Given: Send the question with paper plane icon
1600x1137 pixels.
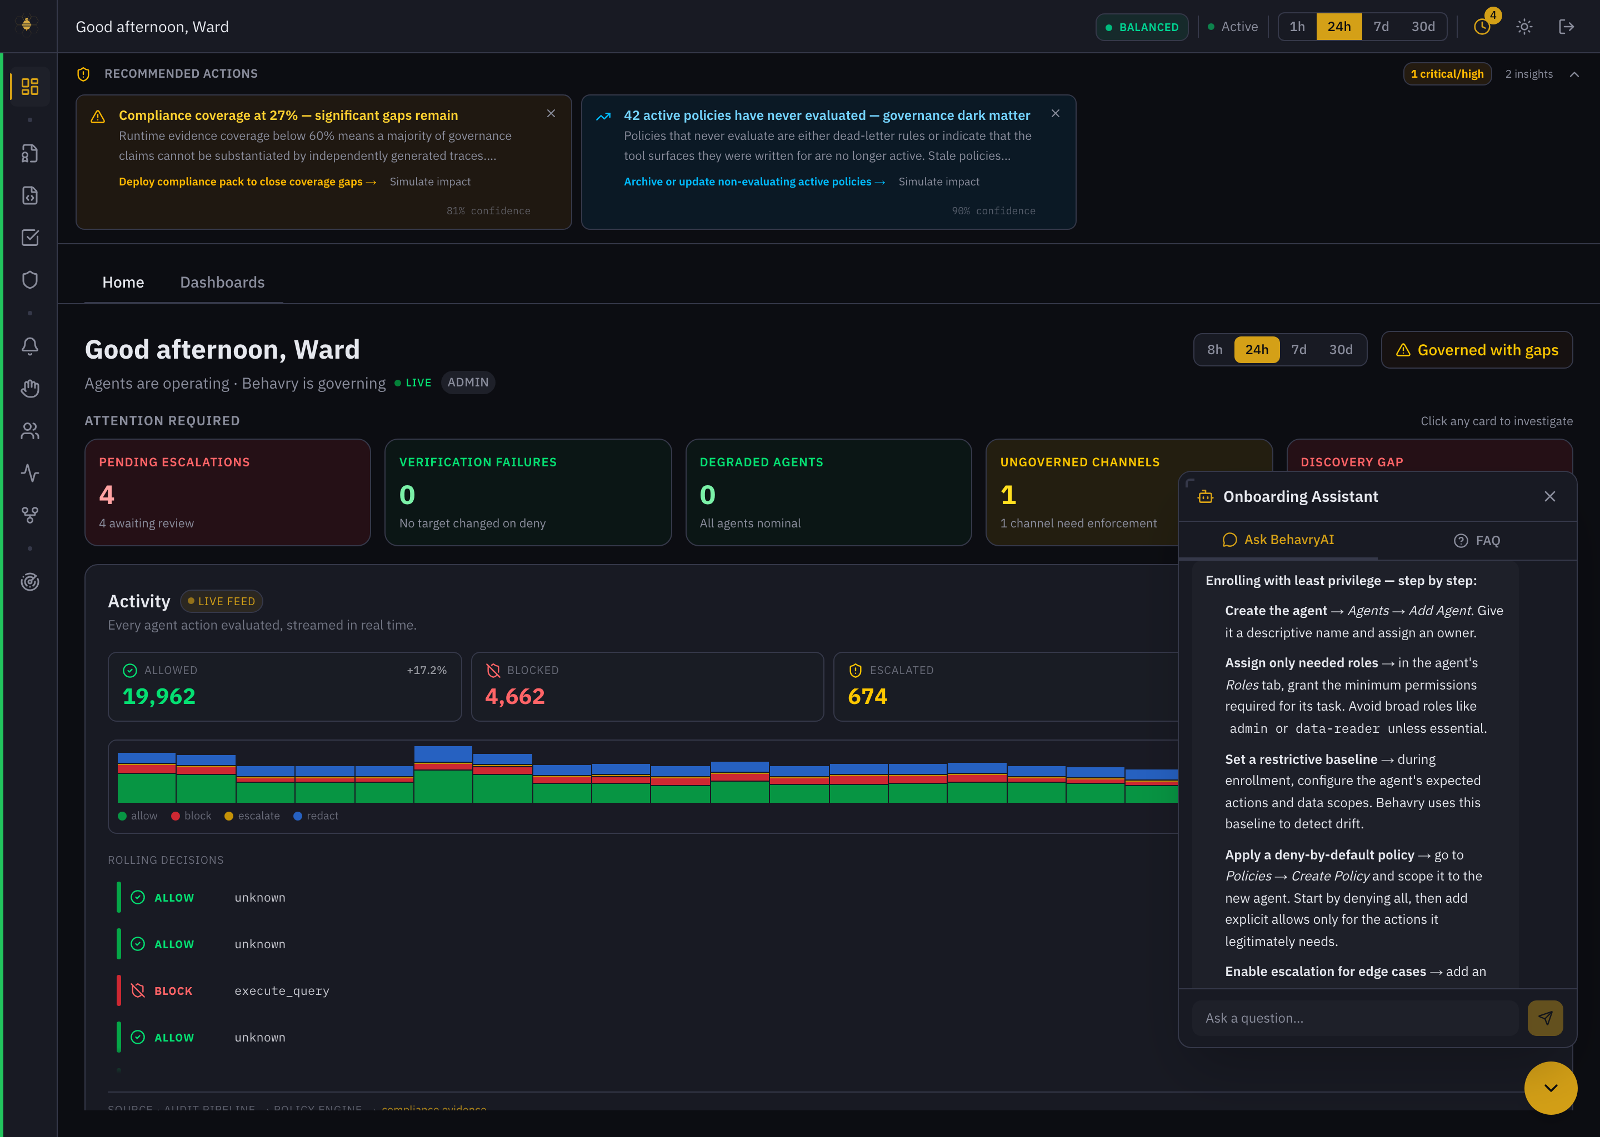Looking at the screenshot, I should point(1546,1018).
